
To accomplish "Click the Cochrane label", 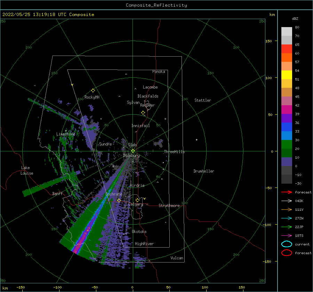I will coord(114,194).
